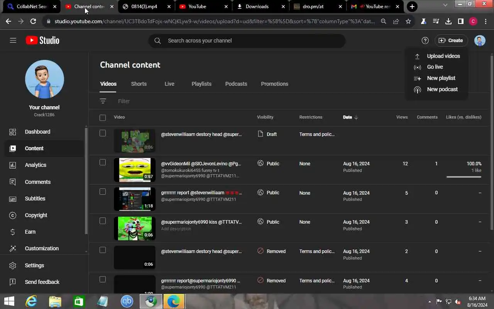Open qBittorrent from the taskbar
The image size is (494, 309).
point(127,301)
